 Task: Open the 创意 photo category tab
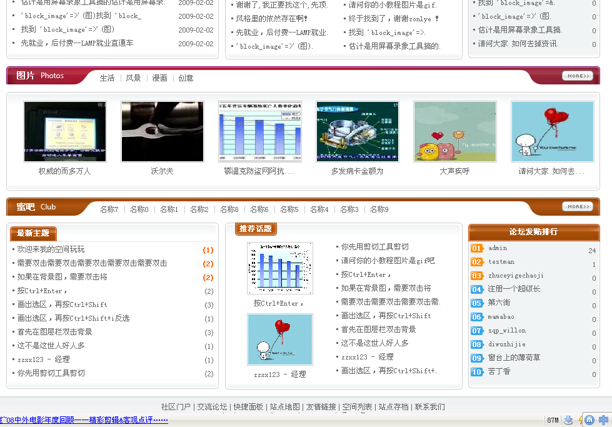pyautogui.click(x=186, y=78)
